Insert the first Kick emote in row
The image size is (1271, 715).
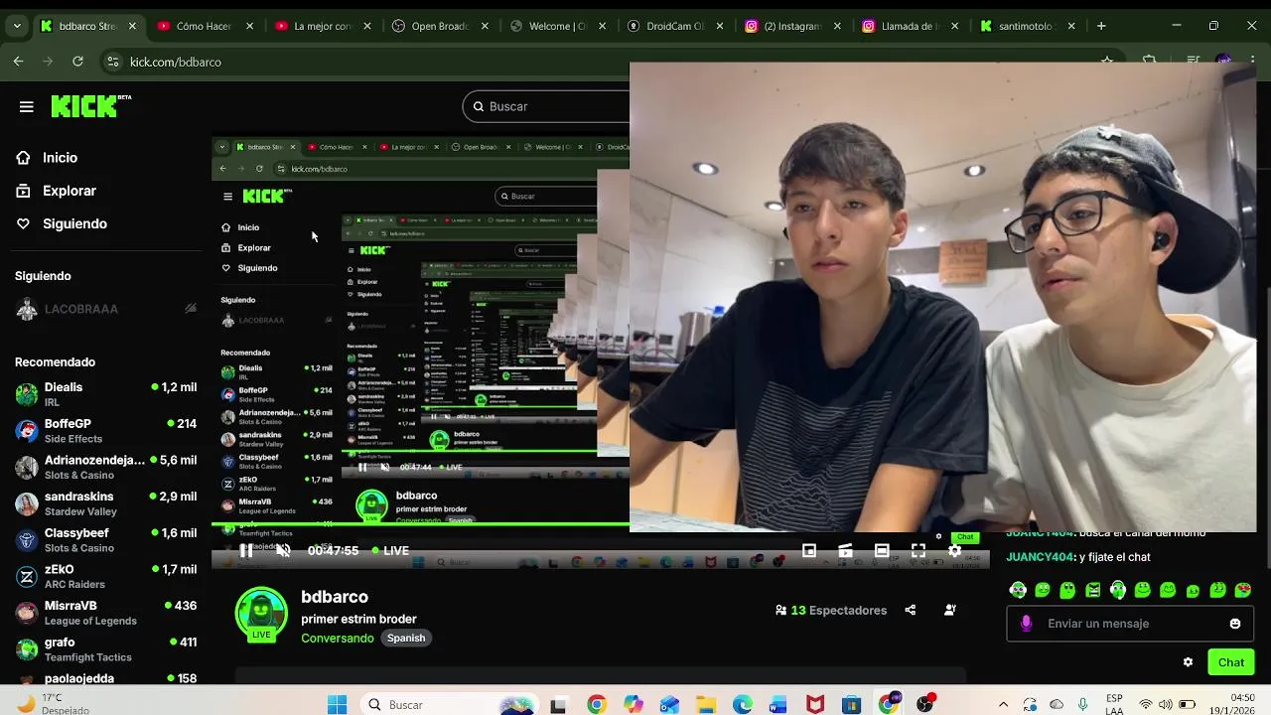point(1018,590)
